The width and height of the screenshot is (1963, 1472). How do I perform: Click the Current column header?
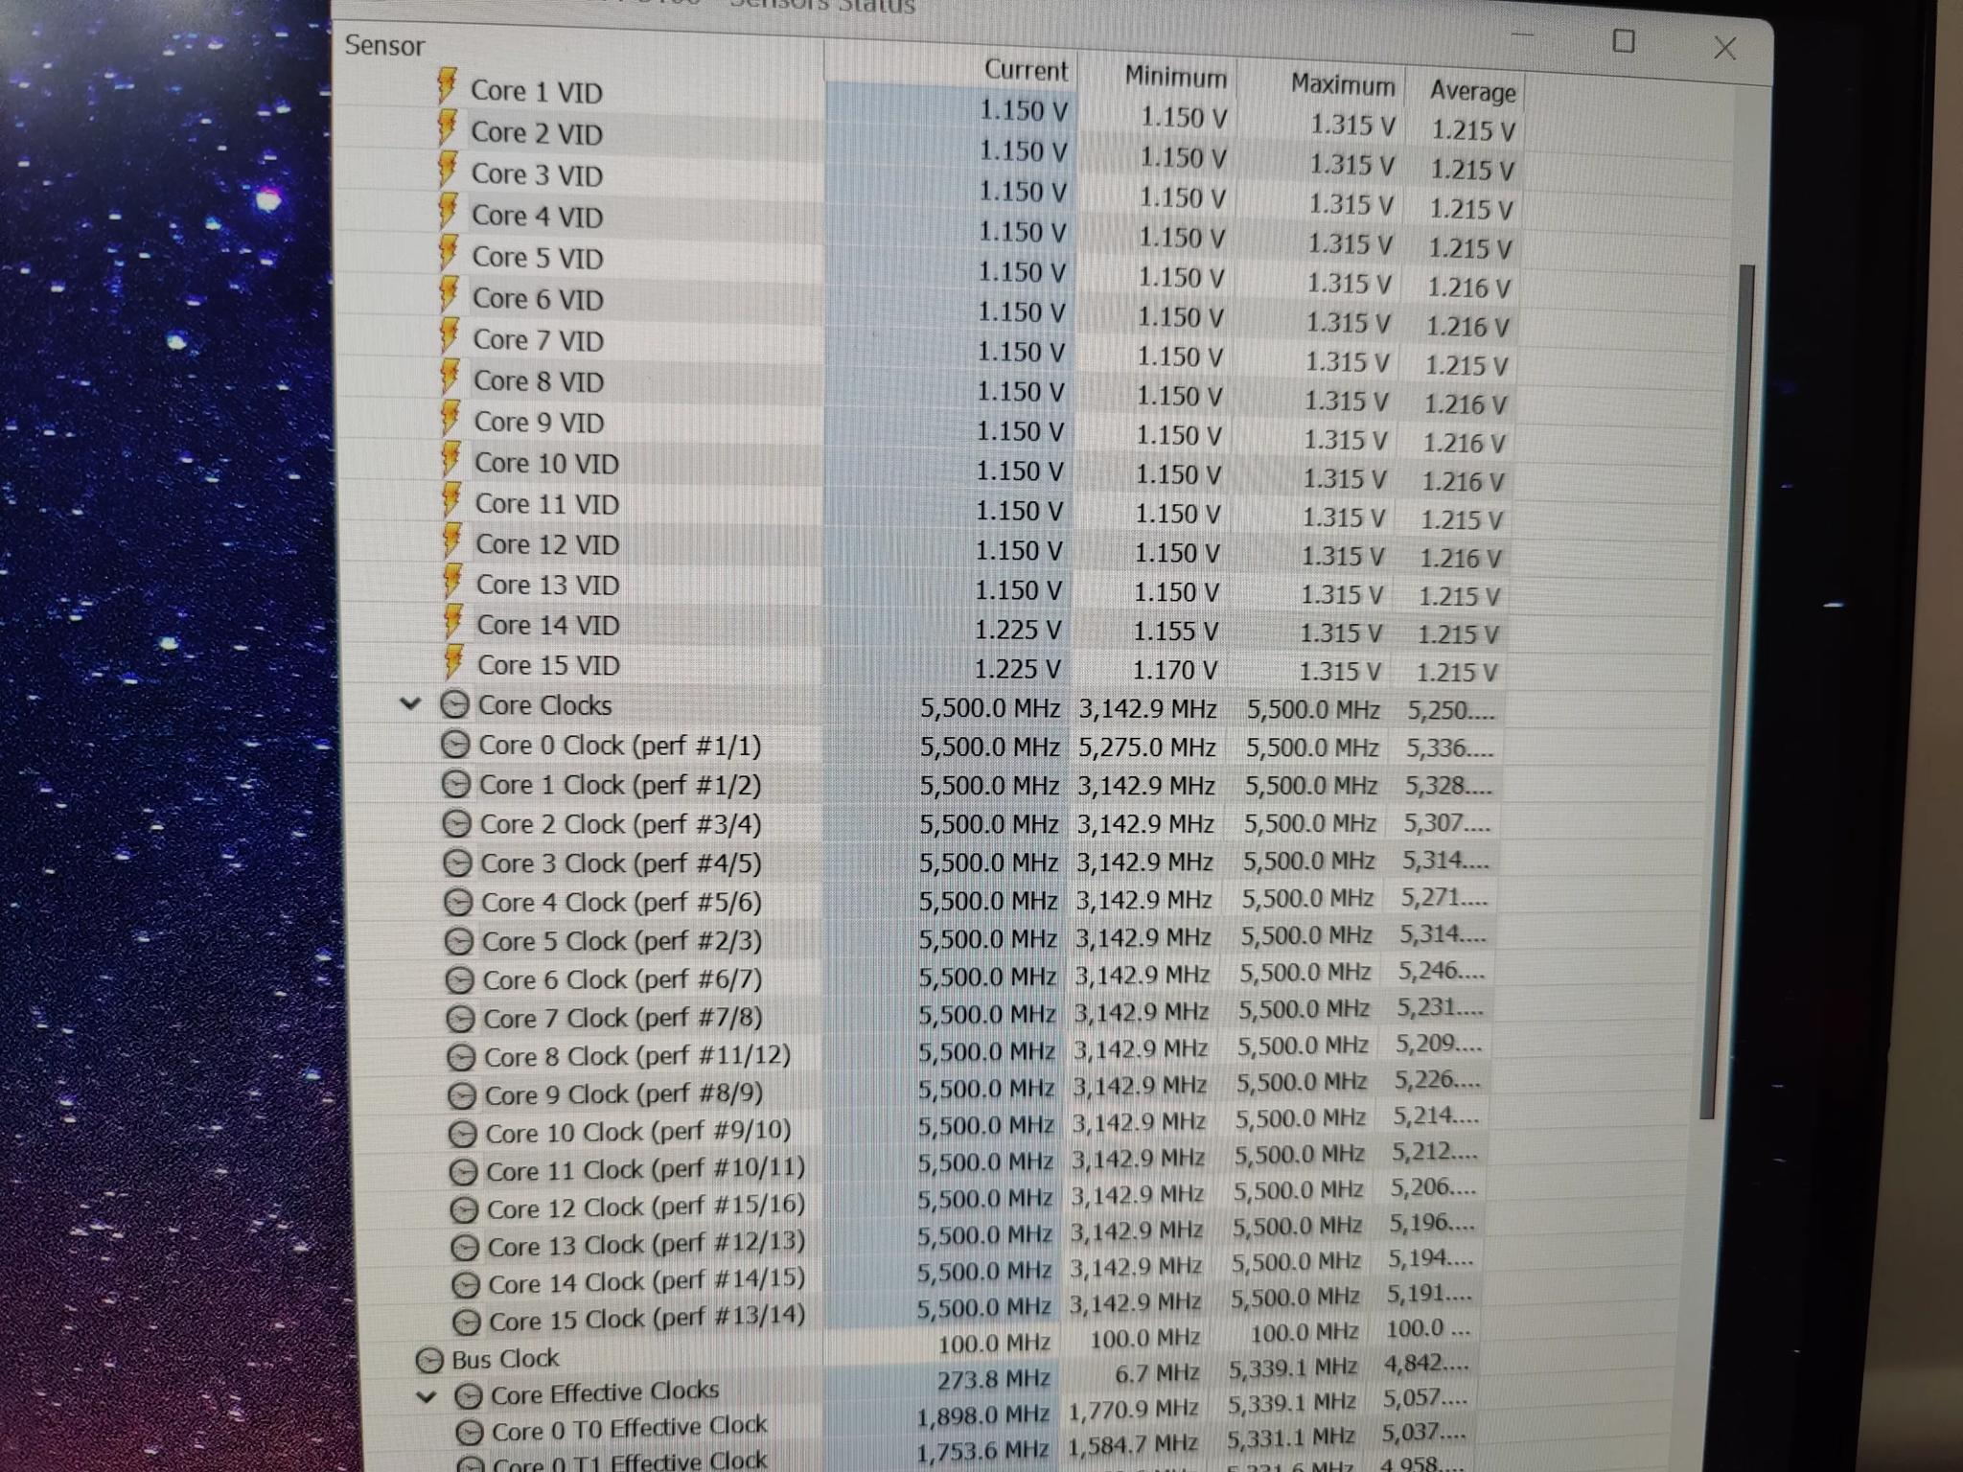[1026, 70]
